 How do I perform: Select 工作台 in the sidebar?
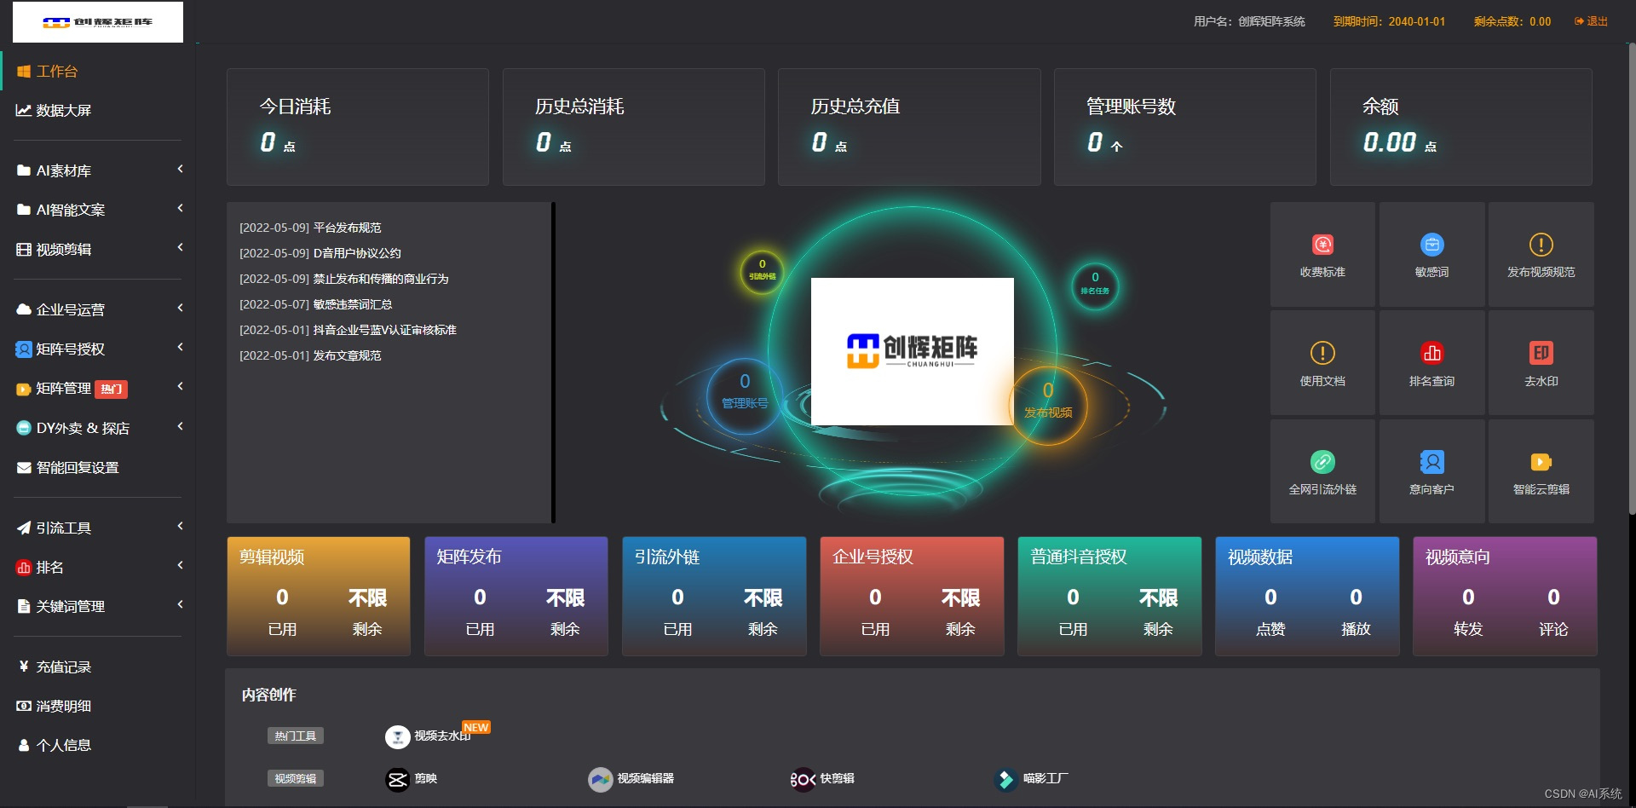pos(98,72)
